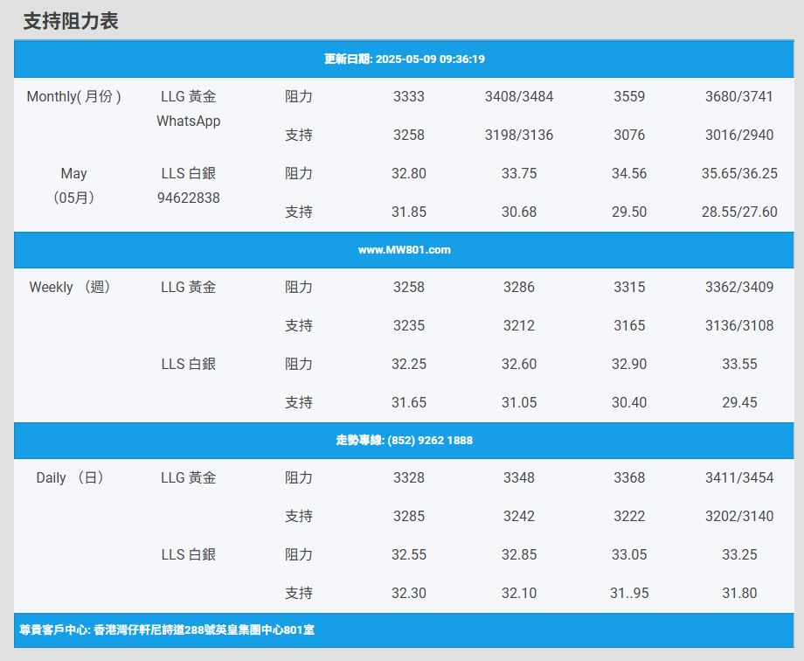The image size is (804, 661).
Task: Select the WhatsApp number 94622838
Action: tap(189, 198)
